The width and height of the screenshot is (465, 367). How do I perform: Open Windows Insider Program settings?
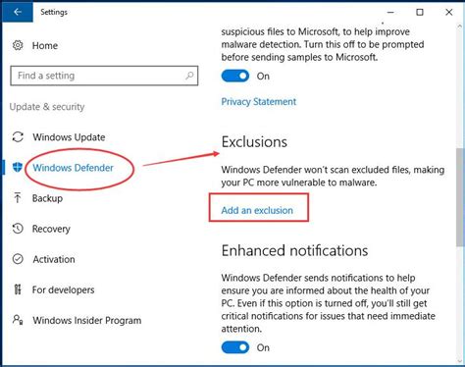click(x=87, y=320)
